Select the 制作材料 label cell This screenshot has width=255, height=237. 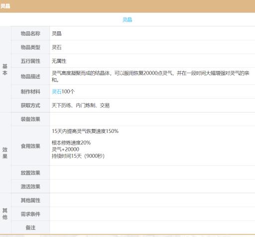coord(30,92)
